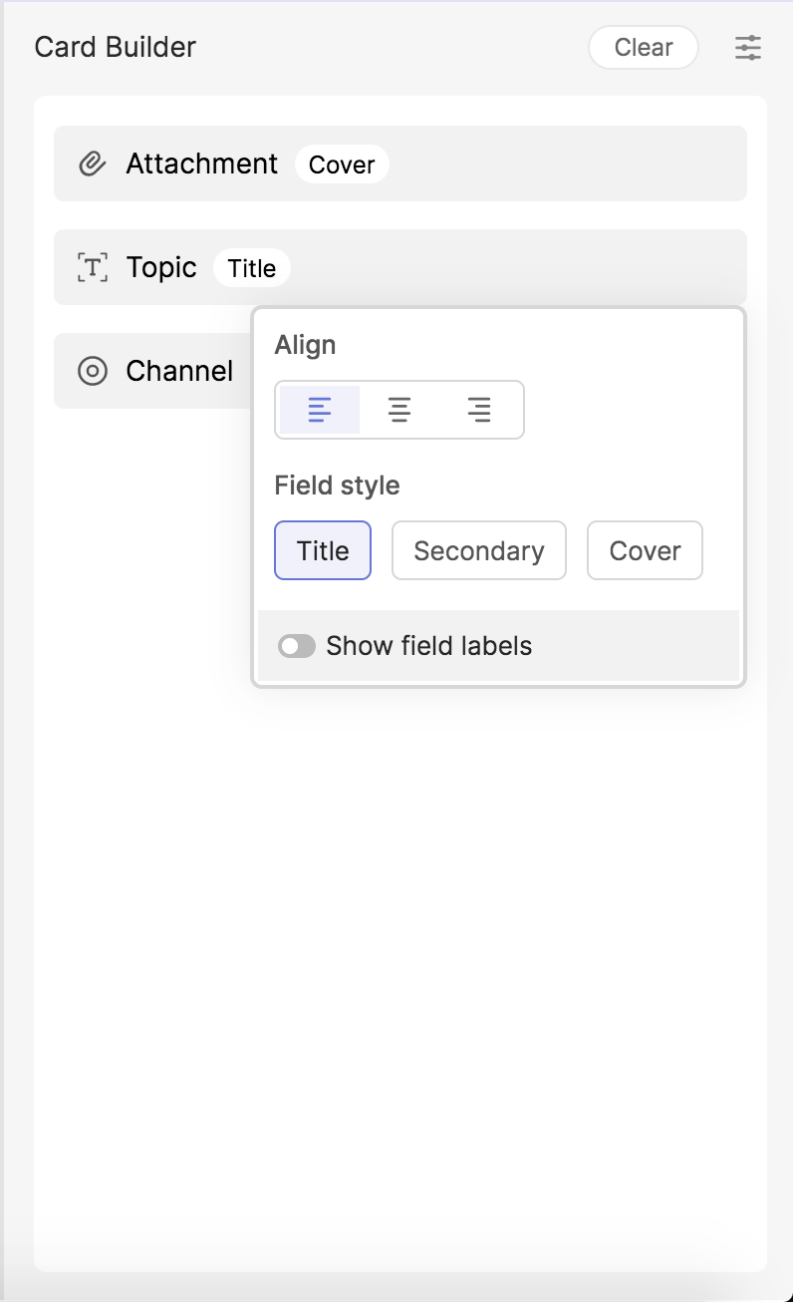Click the Card Builder heading
Image resolution: width=793 pixels, height=1302 pixels.
point(116,47)
